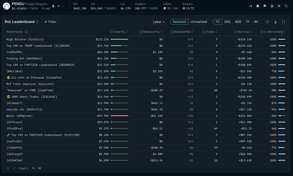The image size is (293, 176).
Task: Click the Realized PnL header info icon
Action: point(141,32)
